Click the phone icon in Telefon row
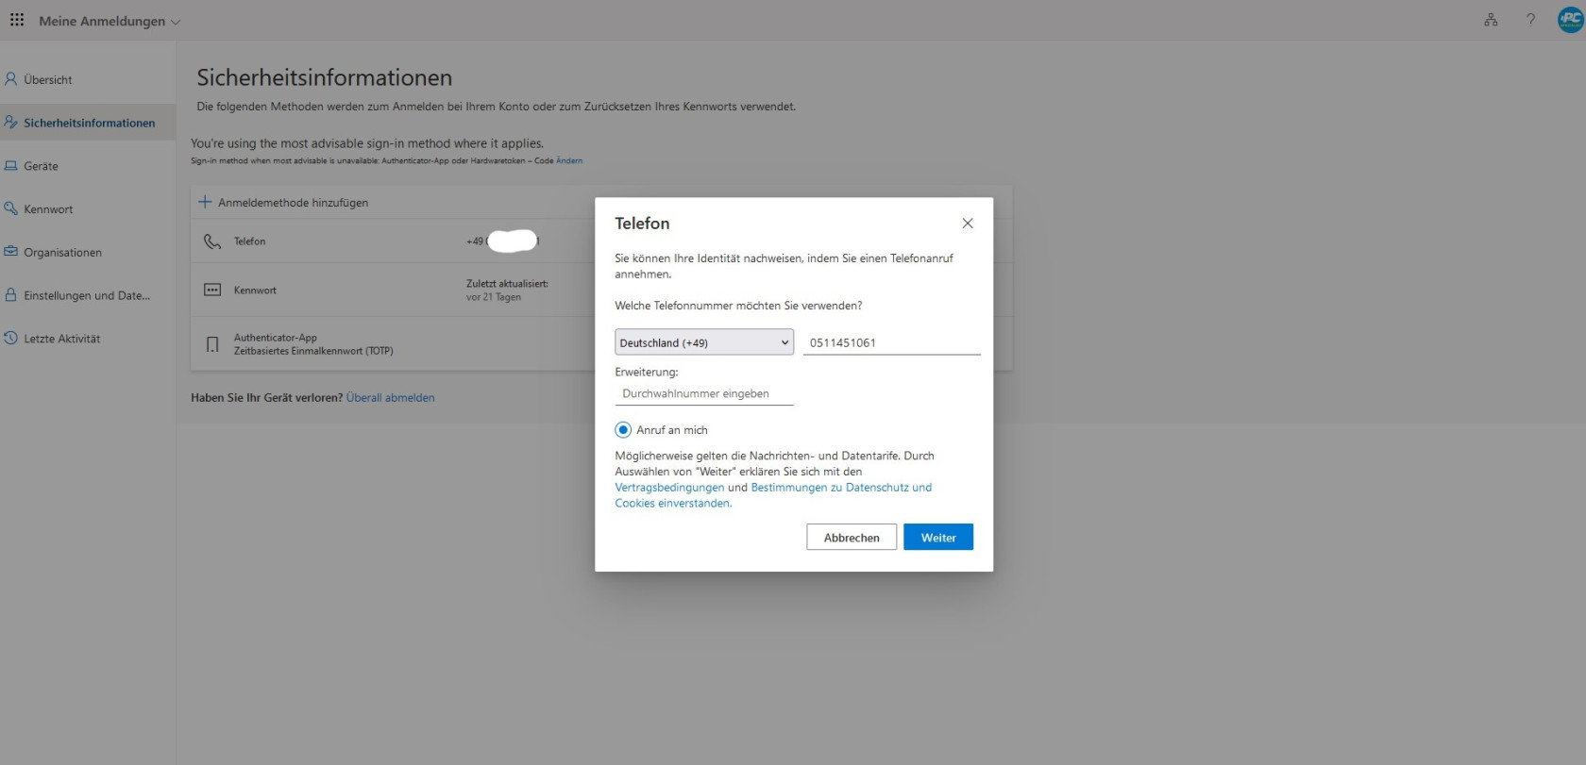Viewport: 1586px width, 765px height. tap(212, 241)
